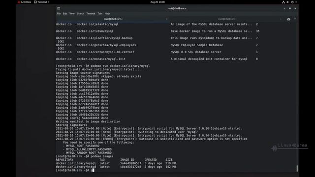Close the first terminal tab
This screenshot has height=177, width=315.
pyautogui.click(x=166, y=19)
